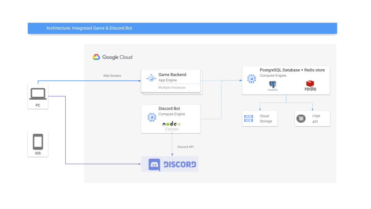This screenshot has width=371, height=209.
Task: Click the Web Sockets connector label
Action: pyautogui.click(x=112, y=75)
